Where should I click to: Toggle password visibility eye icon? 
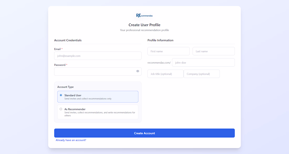pos(138,71)
